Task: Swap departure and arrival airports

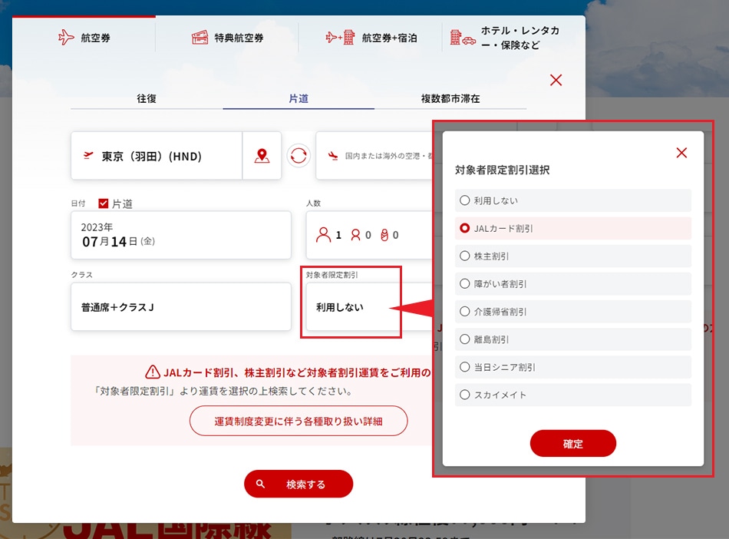Action: click(x=299, y=156)
